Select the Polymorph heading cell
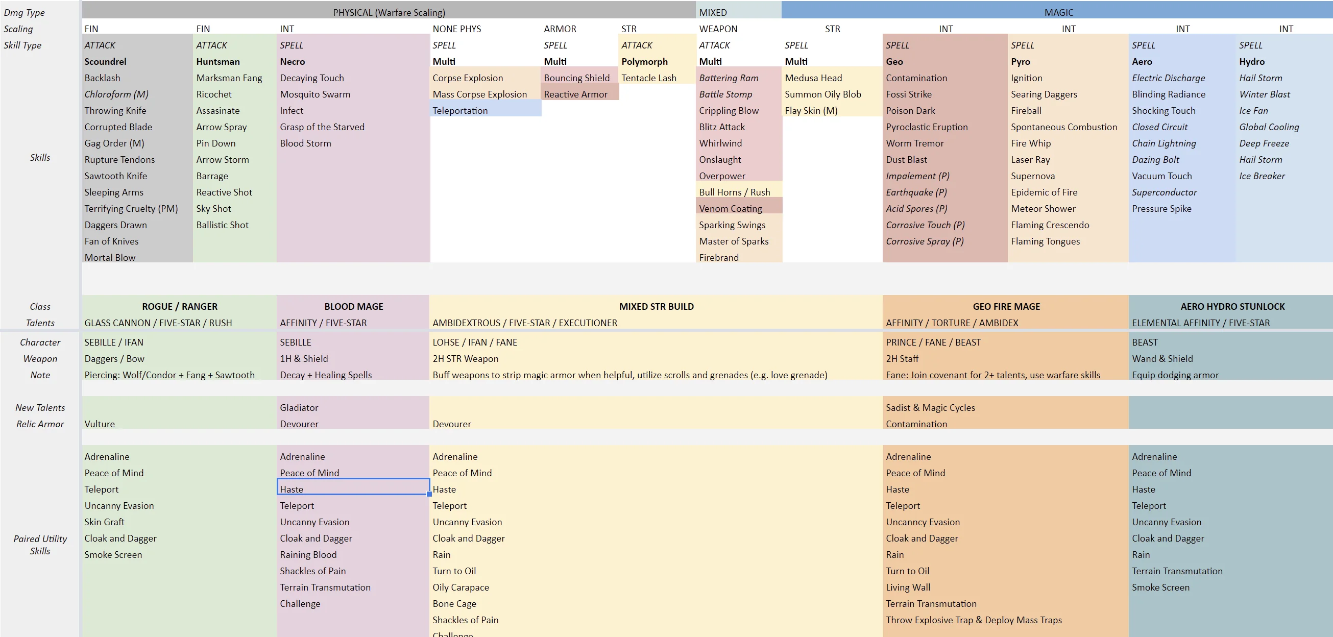1333x637 pixels. (x=657, y=62)
